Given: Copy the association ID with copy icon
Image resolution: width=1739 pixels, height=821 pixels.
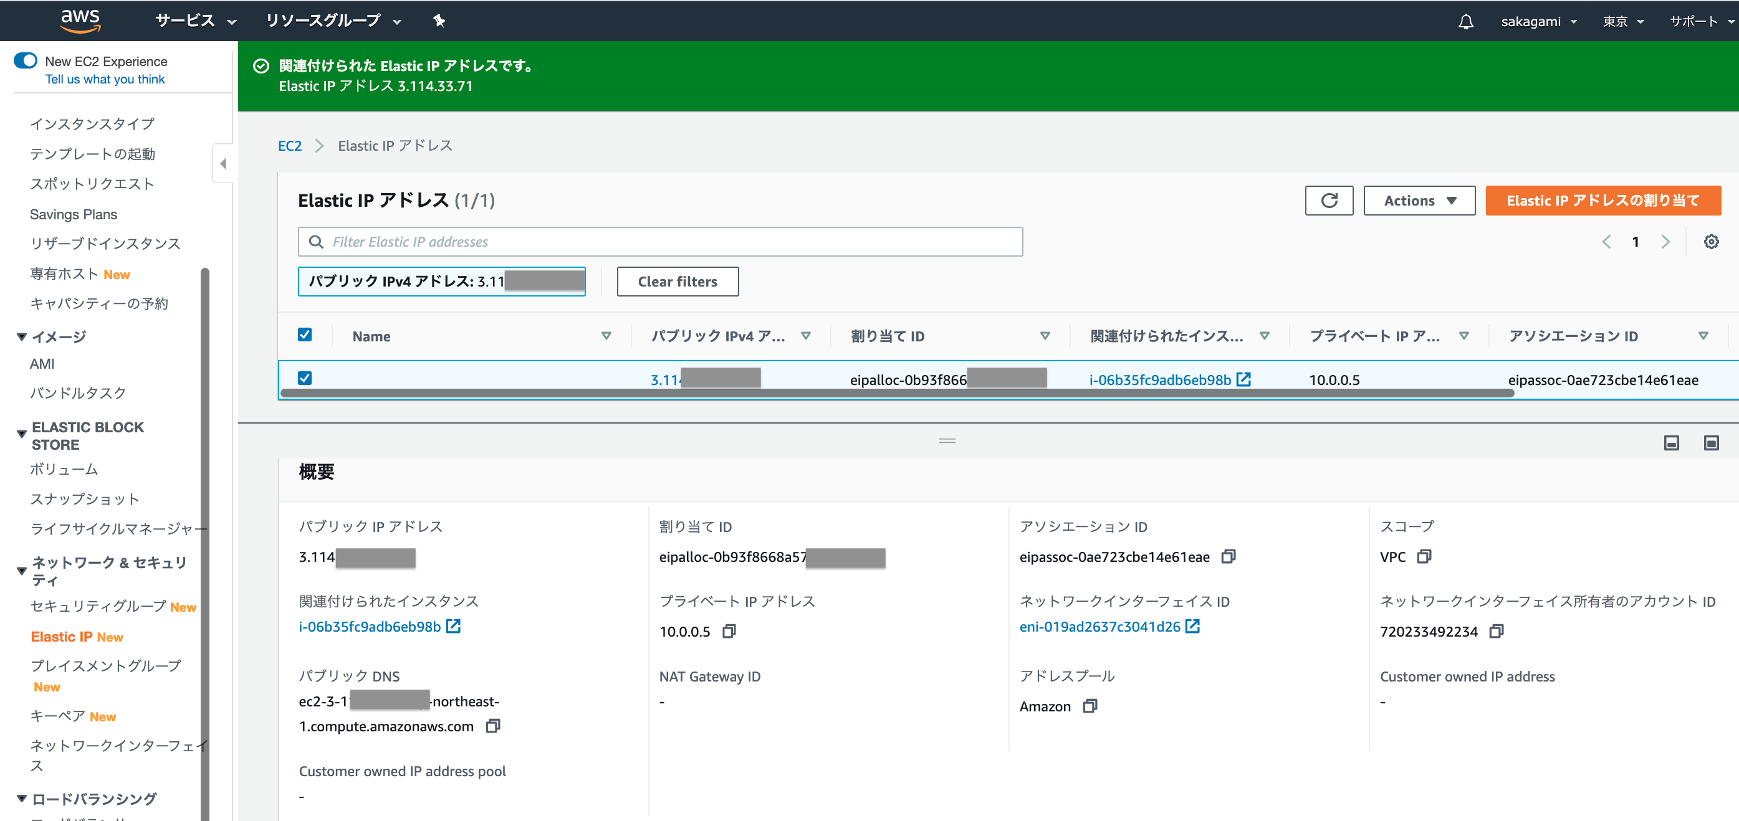Looking at the screenshot, I should click(x=1228, y=556).
